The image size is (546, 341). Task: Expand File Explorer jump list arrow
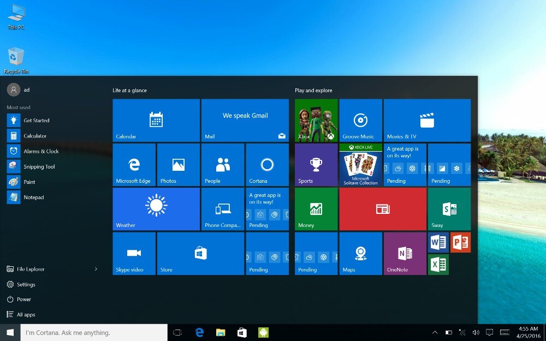[x=96, y=269]
